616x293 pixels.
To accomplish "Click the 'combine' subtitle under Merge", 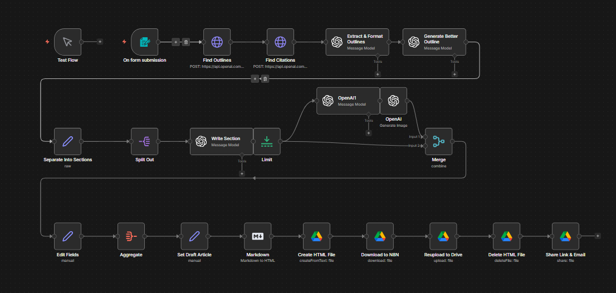I will pyautogui.click(x=438, y=166).
